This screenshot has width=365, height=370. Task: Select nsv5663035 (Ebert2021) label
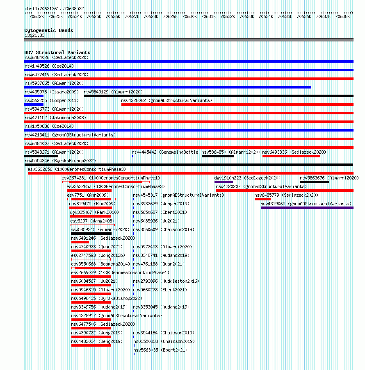(x=160, y=350)
